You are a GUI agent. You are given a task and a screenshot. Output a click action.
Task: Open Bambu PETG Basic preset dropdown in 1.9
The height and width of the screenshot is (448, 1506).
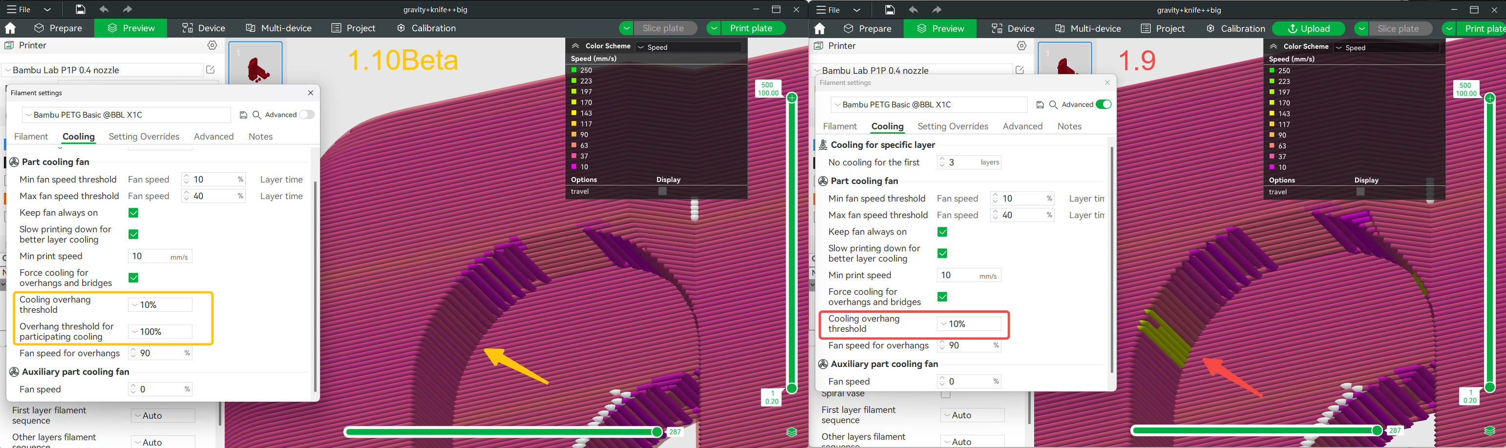(x=929, y=104)
